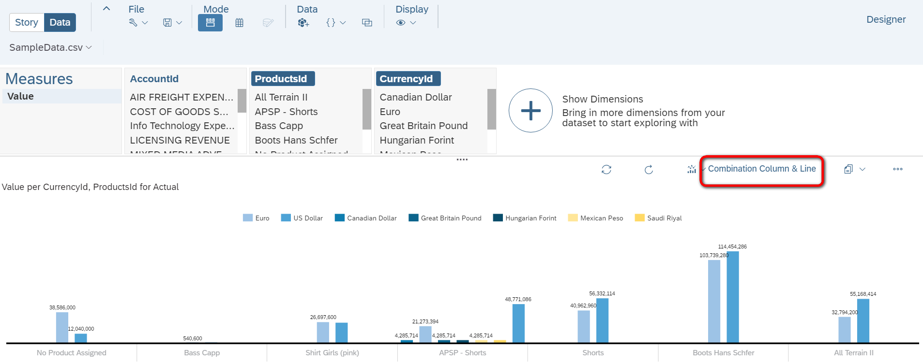Click the linked models icon under Data

(367, 22)
